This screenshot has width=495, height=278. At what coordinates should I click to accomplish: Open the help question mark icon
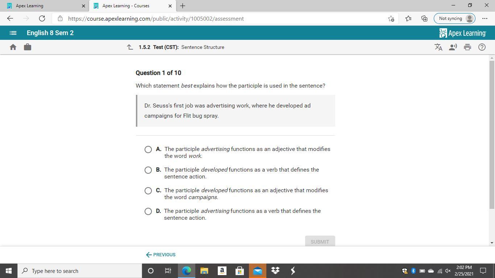[482, 47]
